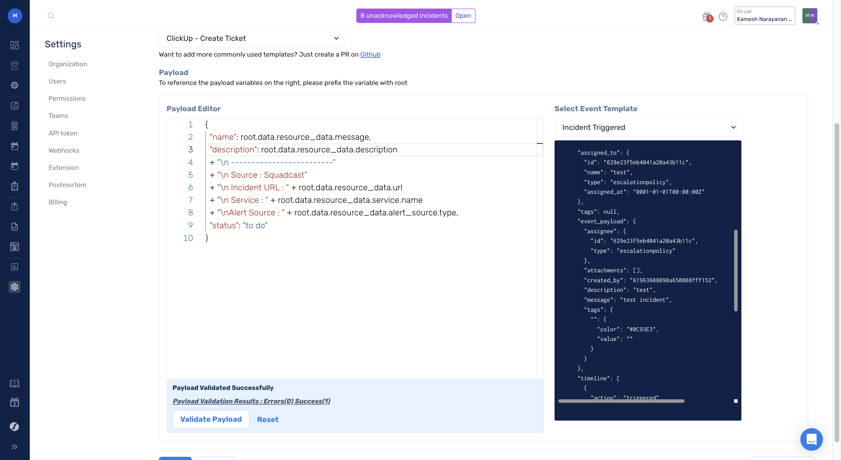The height and width of the screenshot is (460, 841).
Task: Open the dashboard icon in sidebar
Action: [x=15, y=45]
